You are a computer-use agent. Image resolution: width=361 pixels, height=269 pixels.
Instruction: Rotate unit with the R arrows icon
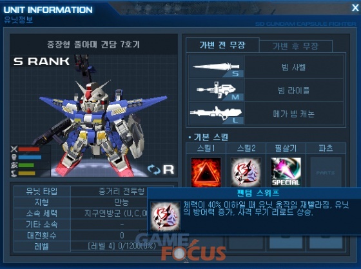pos(161,170)
